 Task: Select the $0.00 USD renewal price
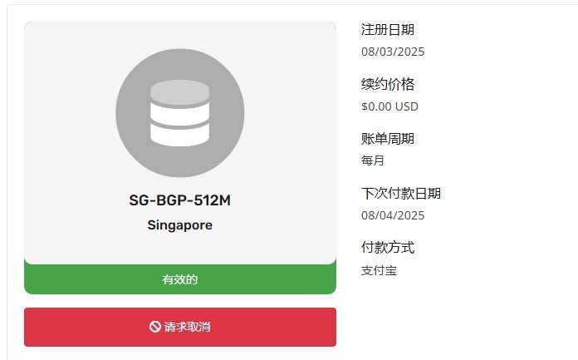pos(389,106)
